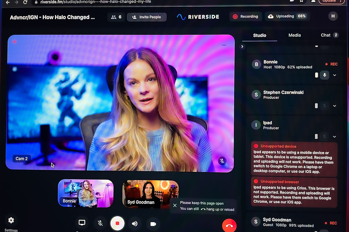Click the red hang up icon
349x232 pixels.
pyautogui.click(x=229, y=225)
